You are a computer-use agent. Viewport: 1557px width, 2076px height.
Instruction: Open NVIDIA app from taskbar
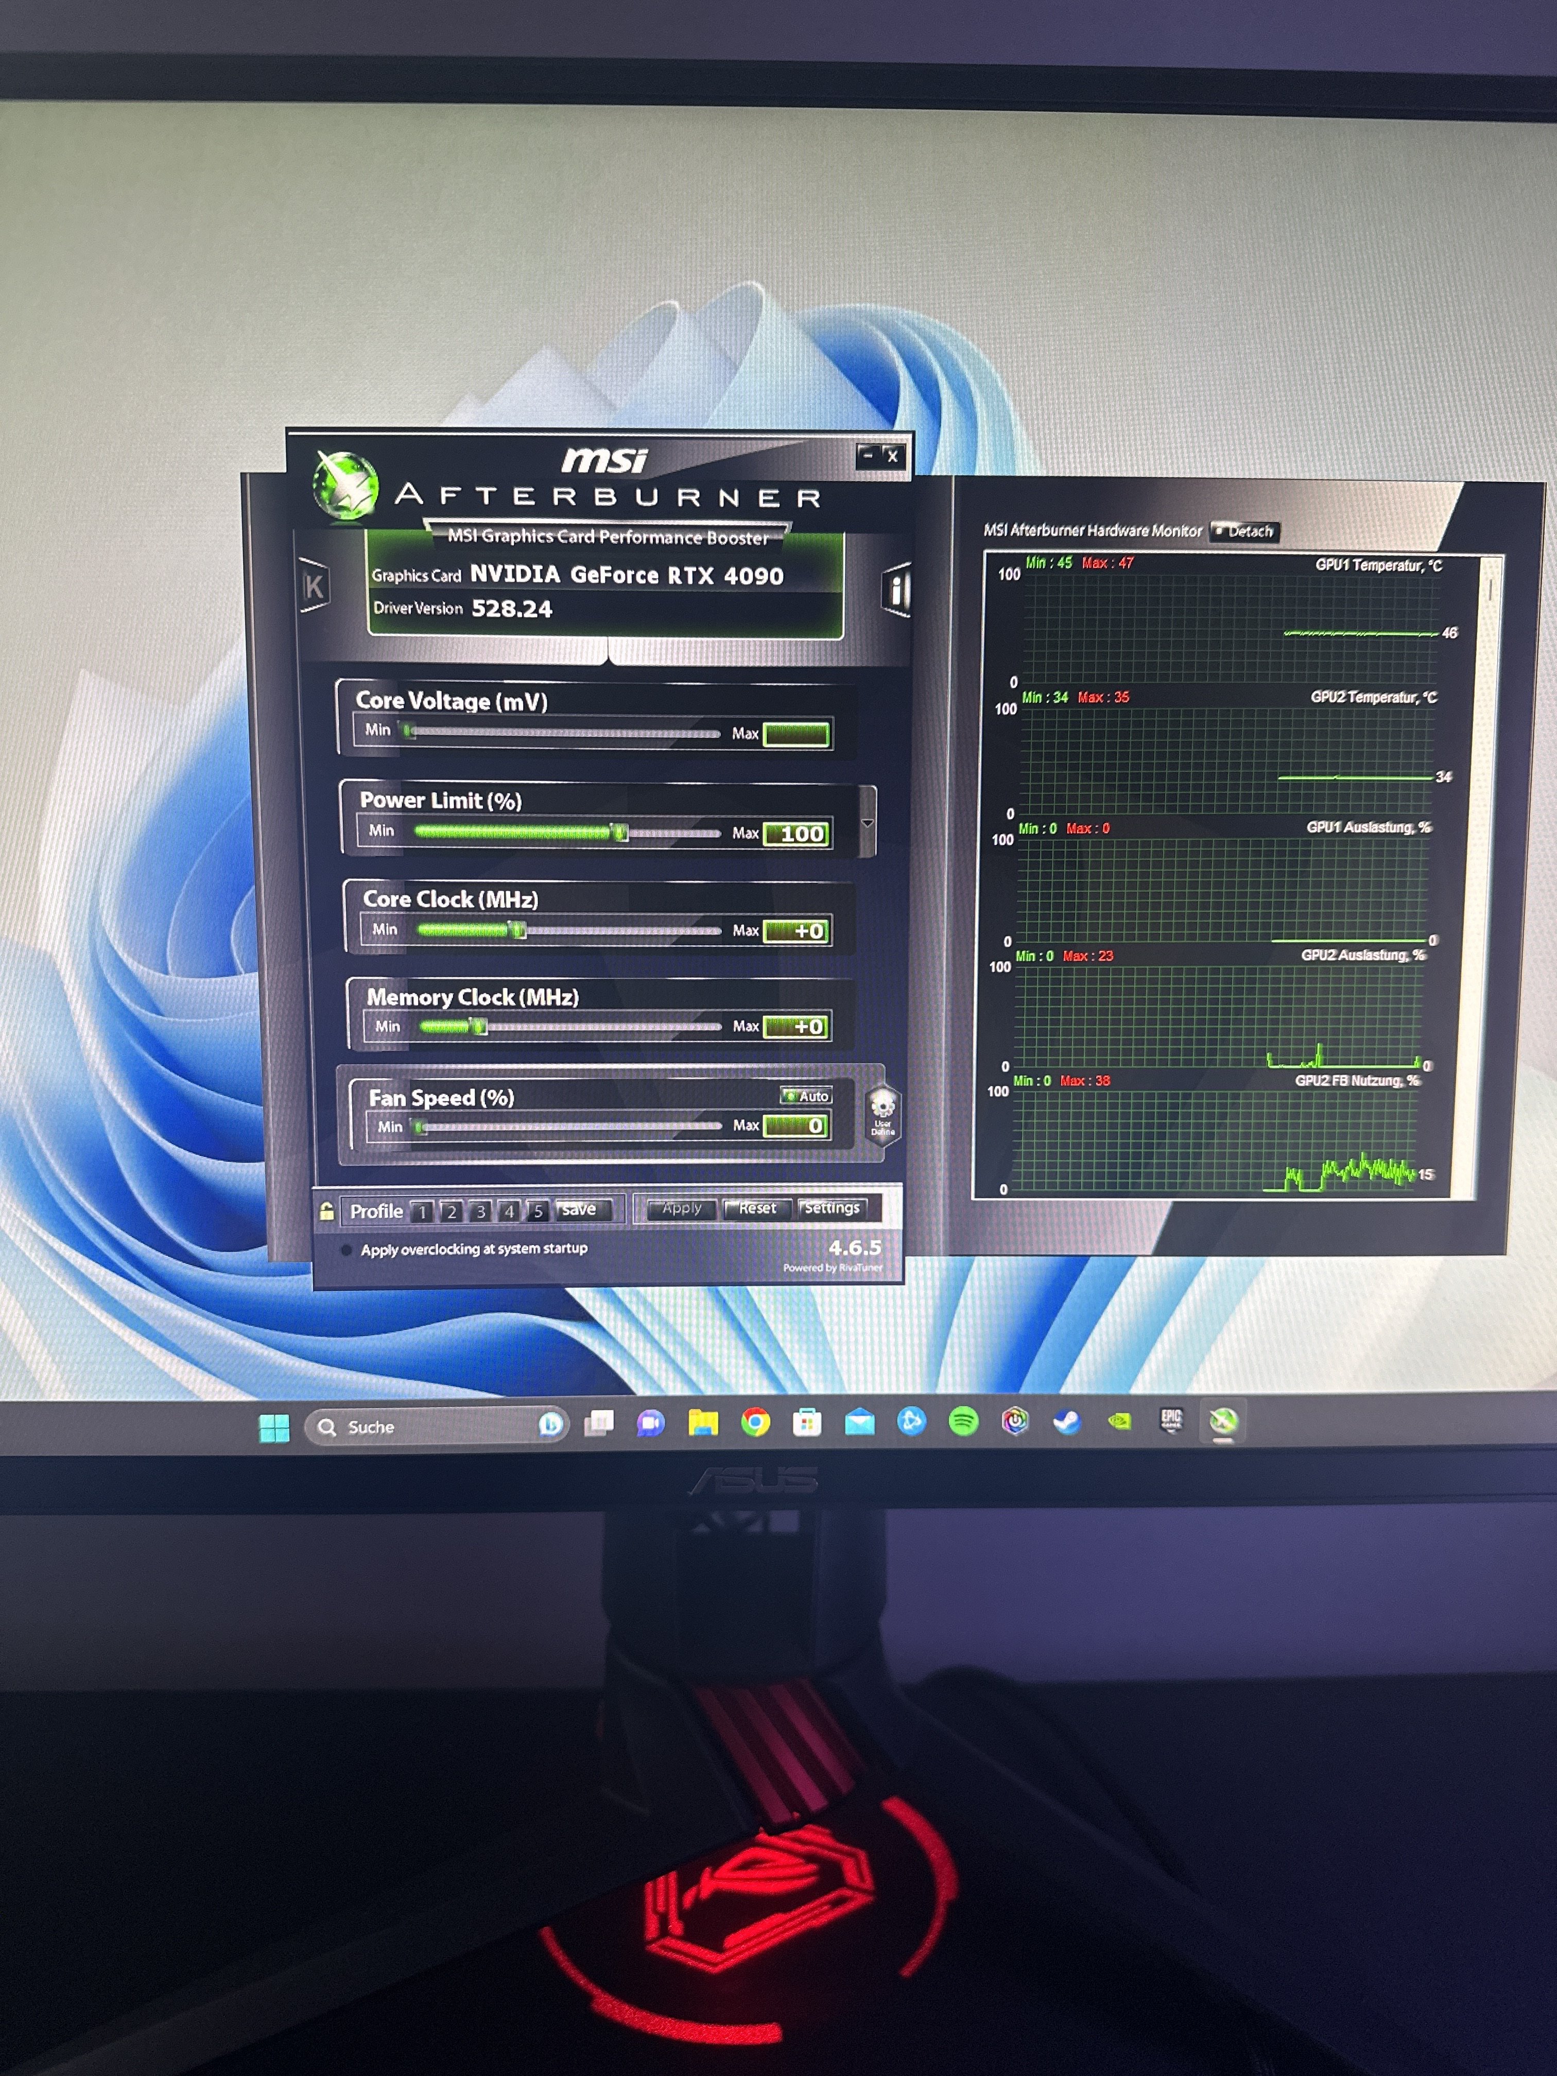click(x=1119, y=1422)
